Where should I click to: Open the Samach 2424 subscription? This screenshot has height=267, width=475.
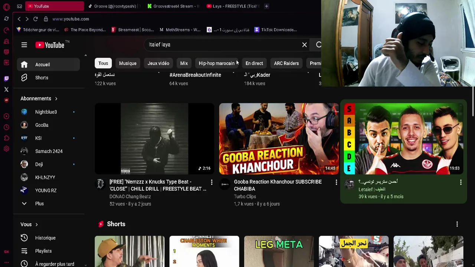coord(48,151)
